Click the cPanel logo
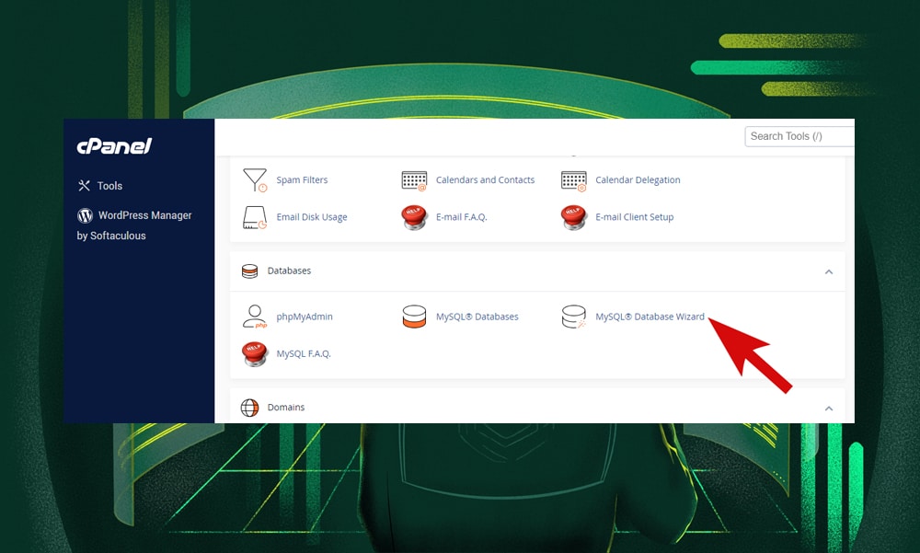Viewport: 920px width, 553px height. click(x=113, y=146)
